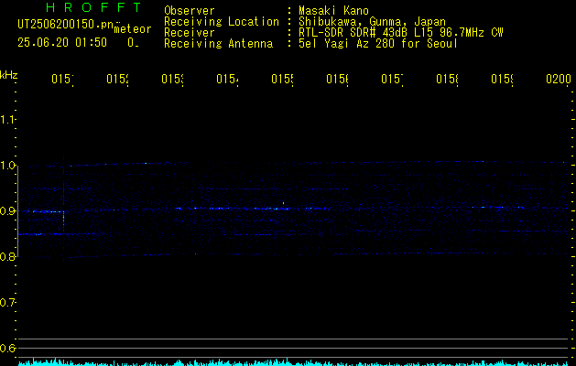
Task: Select the date stamp 25.06.20 01:50
Action: (62, 43)
